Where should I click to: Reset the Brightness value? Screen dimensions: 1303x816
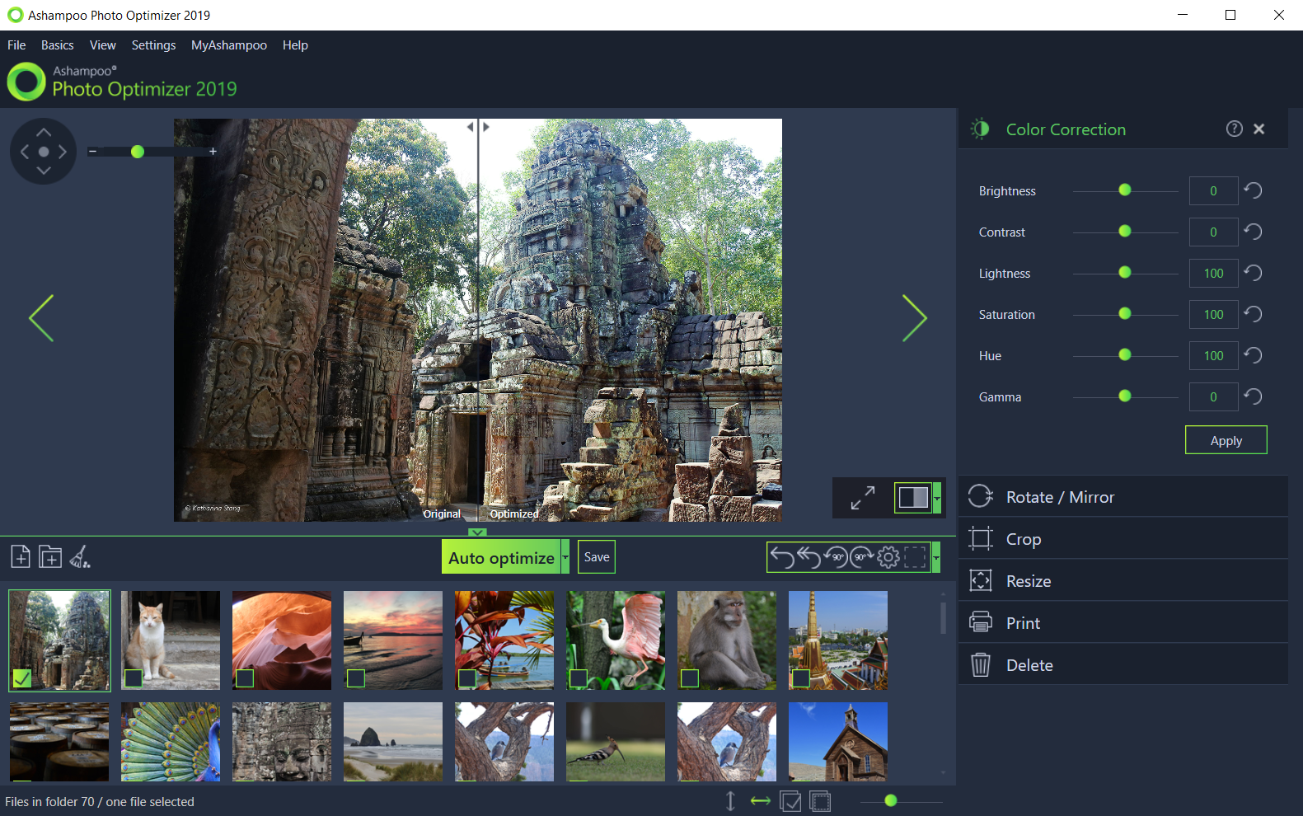pyautogui.click(x=1253, y=191)
